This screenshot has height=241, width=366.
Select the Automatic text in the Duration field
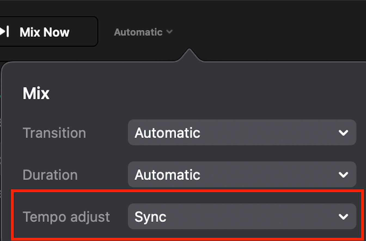[x=167, y=175]
